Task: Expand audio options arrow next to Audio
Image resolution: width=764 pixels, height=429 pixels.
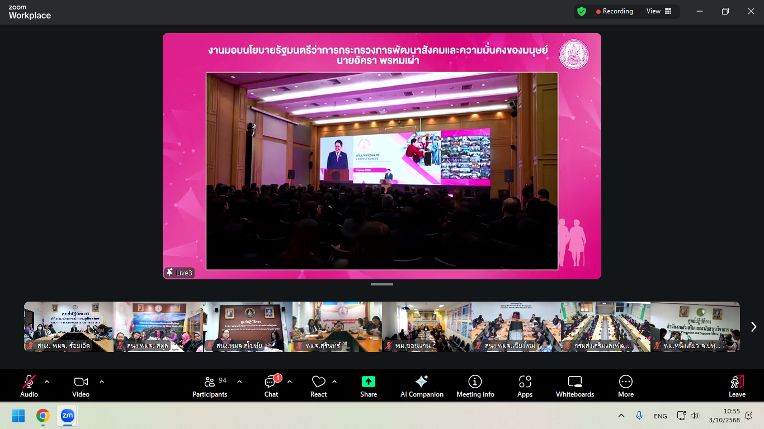Action: (x=47, y=382)
